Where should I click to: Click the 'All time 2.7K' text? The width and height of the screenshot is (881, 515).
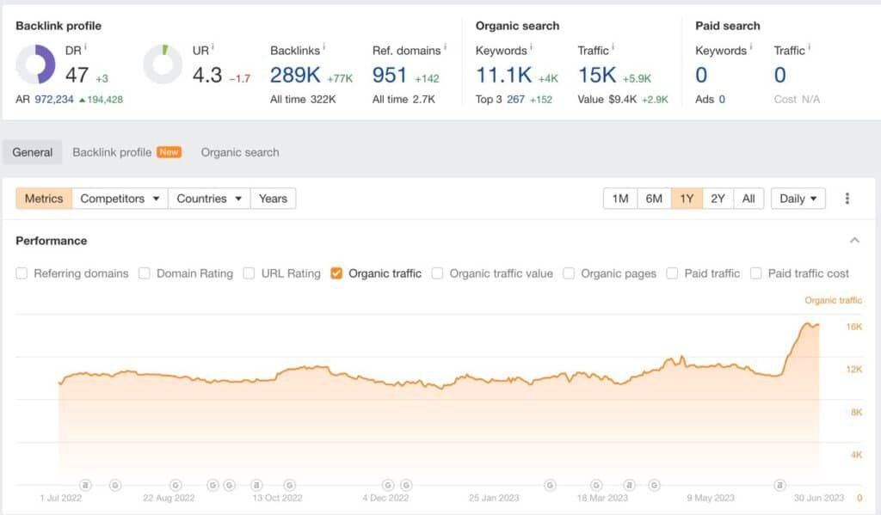click(x=404, y=100)
